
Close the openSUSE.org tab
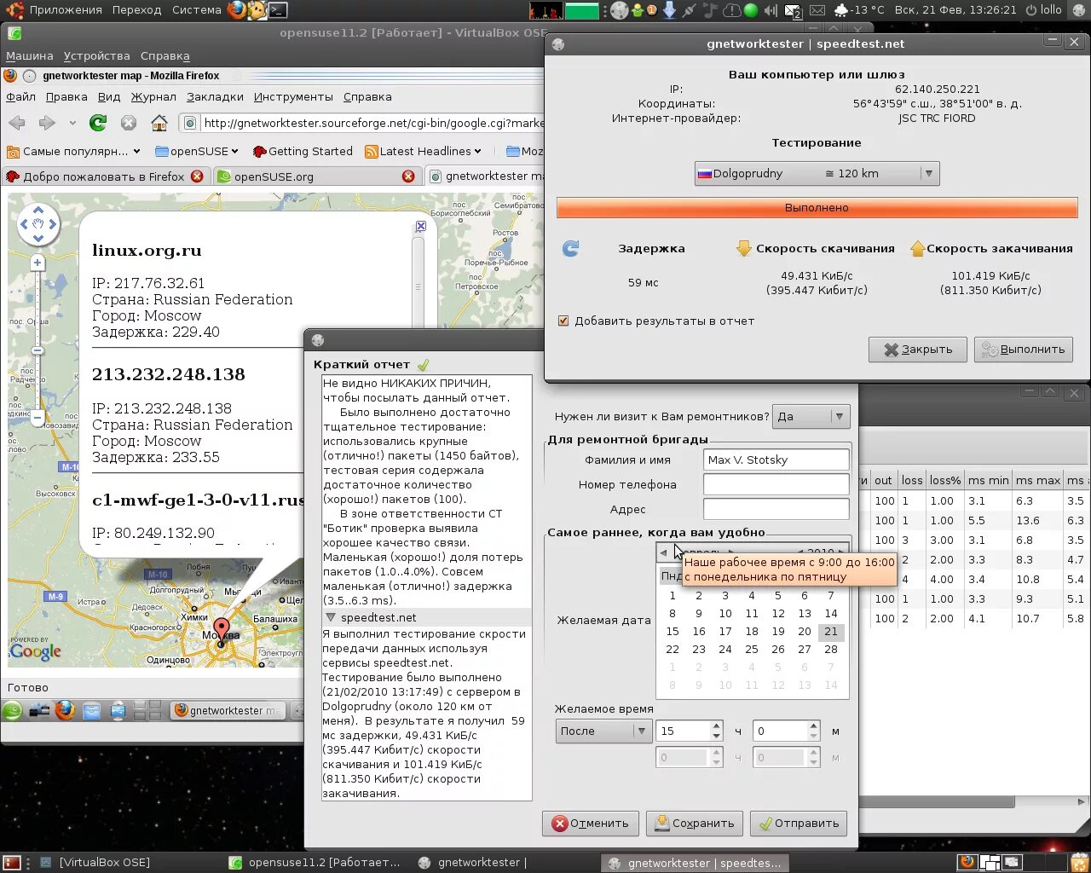pyautogui.click(x=408, y=176)
